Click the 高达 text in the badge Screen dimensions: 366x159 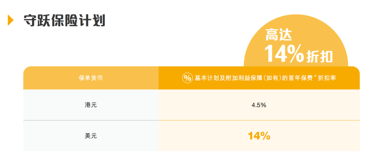pos(279,35)
